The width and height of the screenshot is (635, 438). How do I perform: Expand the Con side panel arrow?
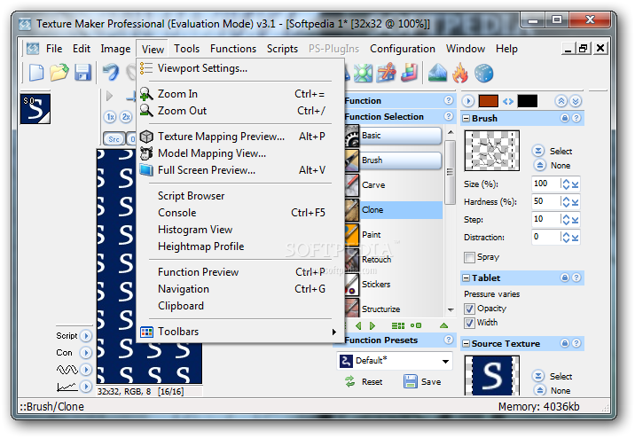tap(85, 353)
